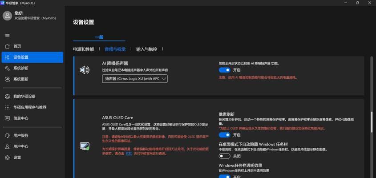Click the 您好! greeting text
This screenshot has width=376, height=178.
point(19,13)
